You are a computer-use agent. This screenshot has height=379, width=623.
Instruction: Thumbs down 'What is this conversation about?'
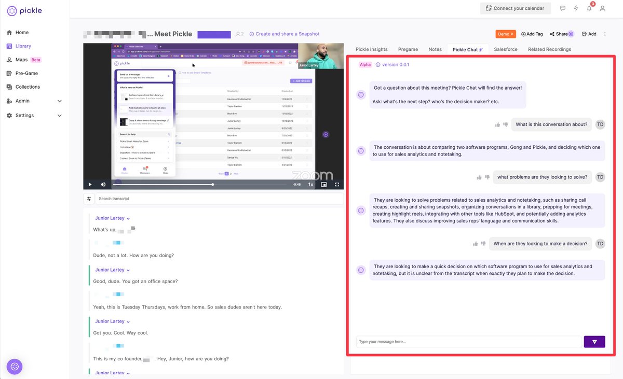click(x=505, y=124)
